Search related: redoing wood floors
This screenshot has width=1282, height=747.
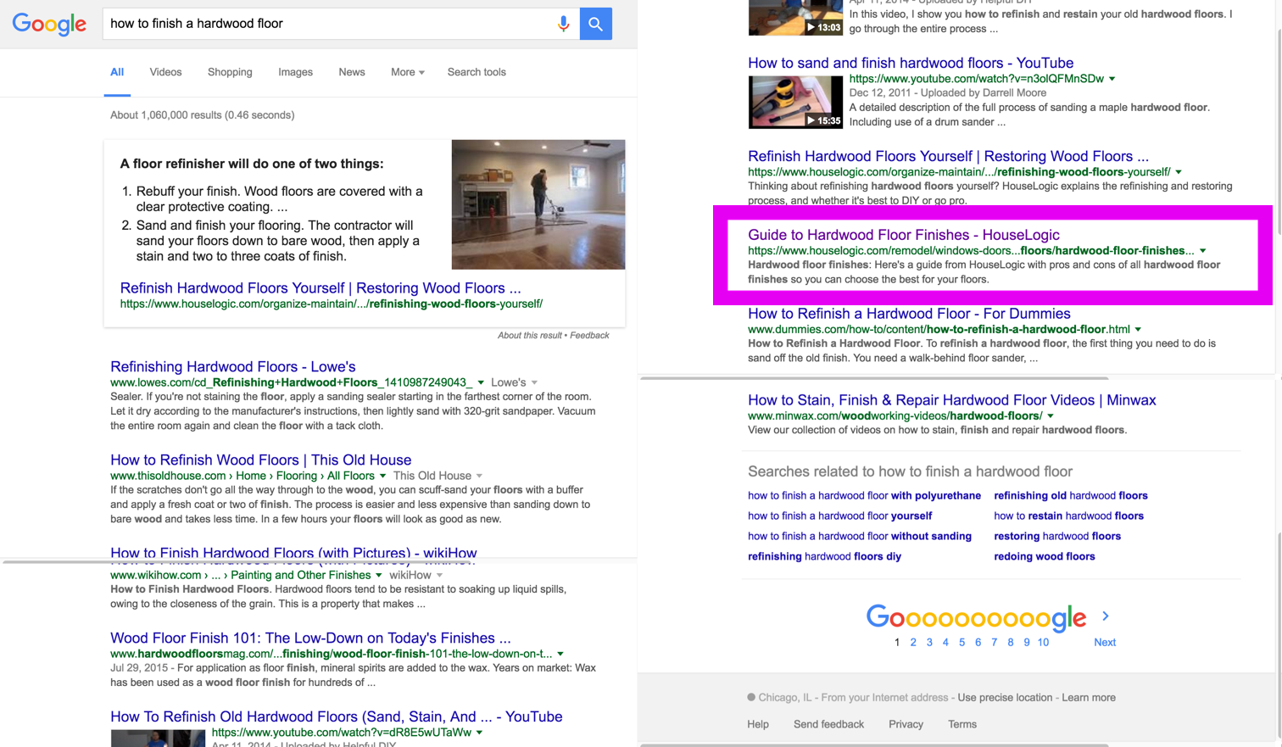pos(1045,557)
